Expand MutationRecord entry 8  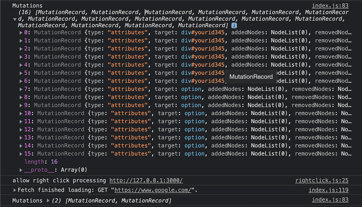[x=21, y=97]
